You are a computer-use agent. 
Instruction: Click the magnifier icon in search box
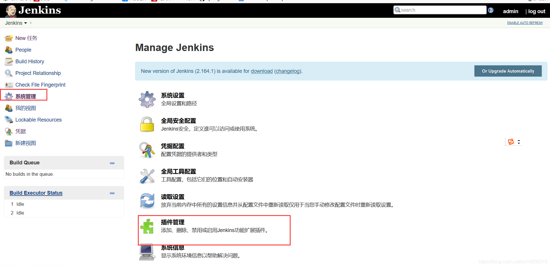[x=398, y=10]
